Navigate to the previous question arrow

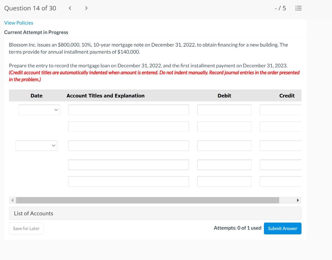(x=70, y=8)
